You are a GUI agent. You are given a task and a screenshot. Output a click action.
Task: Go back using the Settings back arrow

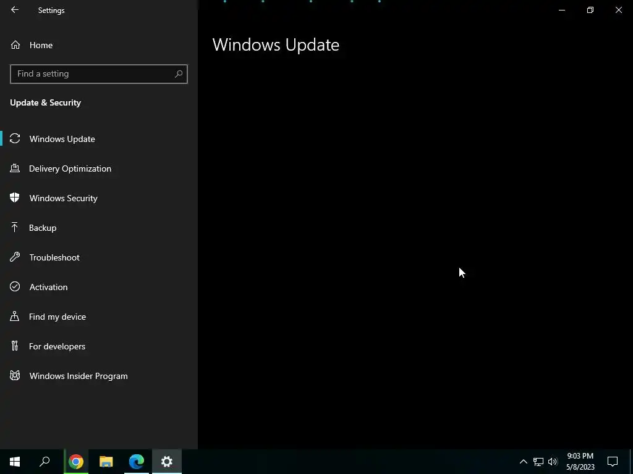click(15, 10)
